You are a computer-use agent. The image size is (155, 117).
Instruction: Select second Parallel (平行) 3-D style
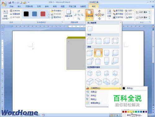click(x=98, y=41)
